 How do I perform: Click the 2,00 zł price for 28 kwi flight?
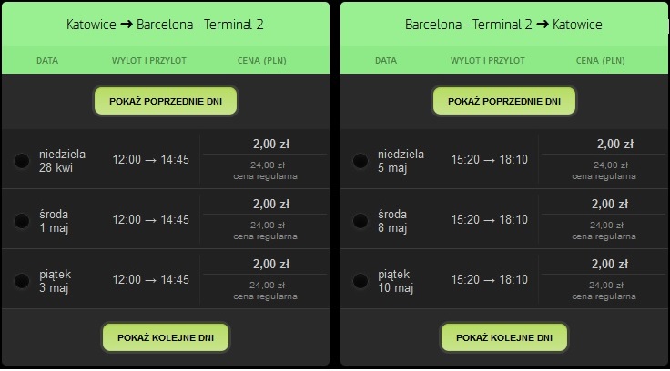click(271, 145)
